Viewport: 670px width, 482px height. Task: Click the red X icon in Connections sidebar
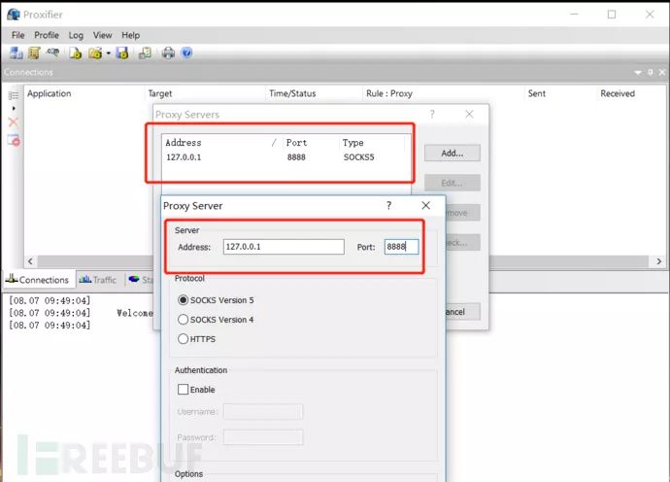14,122
